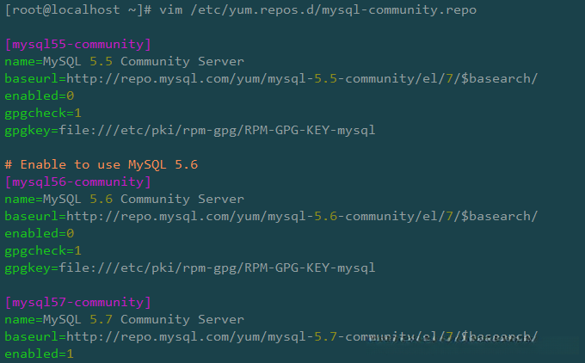The image size is (585, 363).
Task: Click the gpgkey line in the mysql56-community section
Action: [x=189, y=268]
